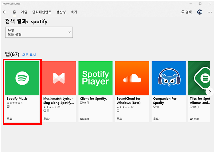This screenshot has width=215, height=153.
Task: Open the Spotify Player green tile
Action: point(96,78)
